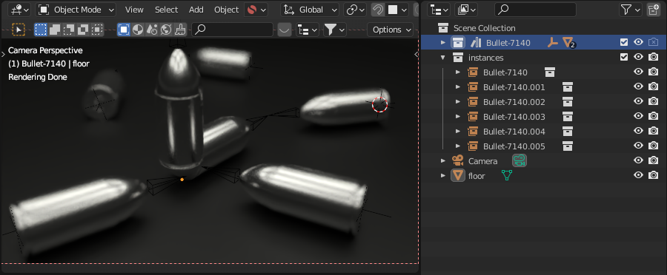Open the Global transform orientation dropdown
The width and height of the screenshot is (667, 275).
(310, 10)
